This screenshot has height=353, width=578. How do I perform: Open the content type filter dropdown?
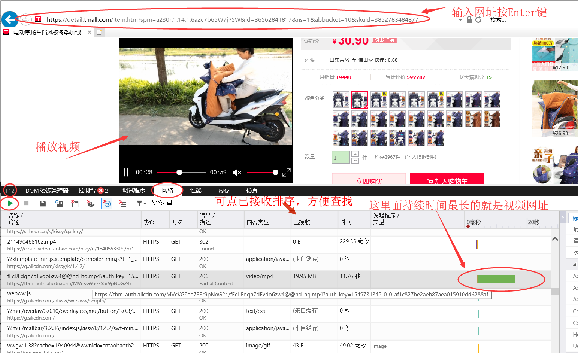pos(141,203)
